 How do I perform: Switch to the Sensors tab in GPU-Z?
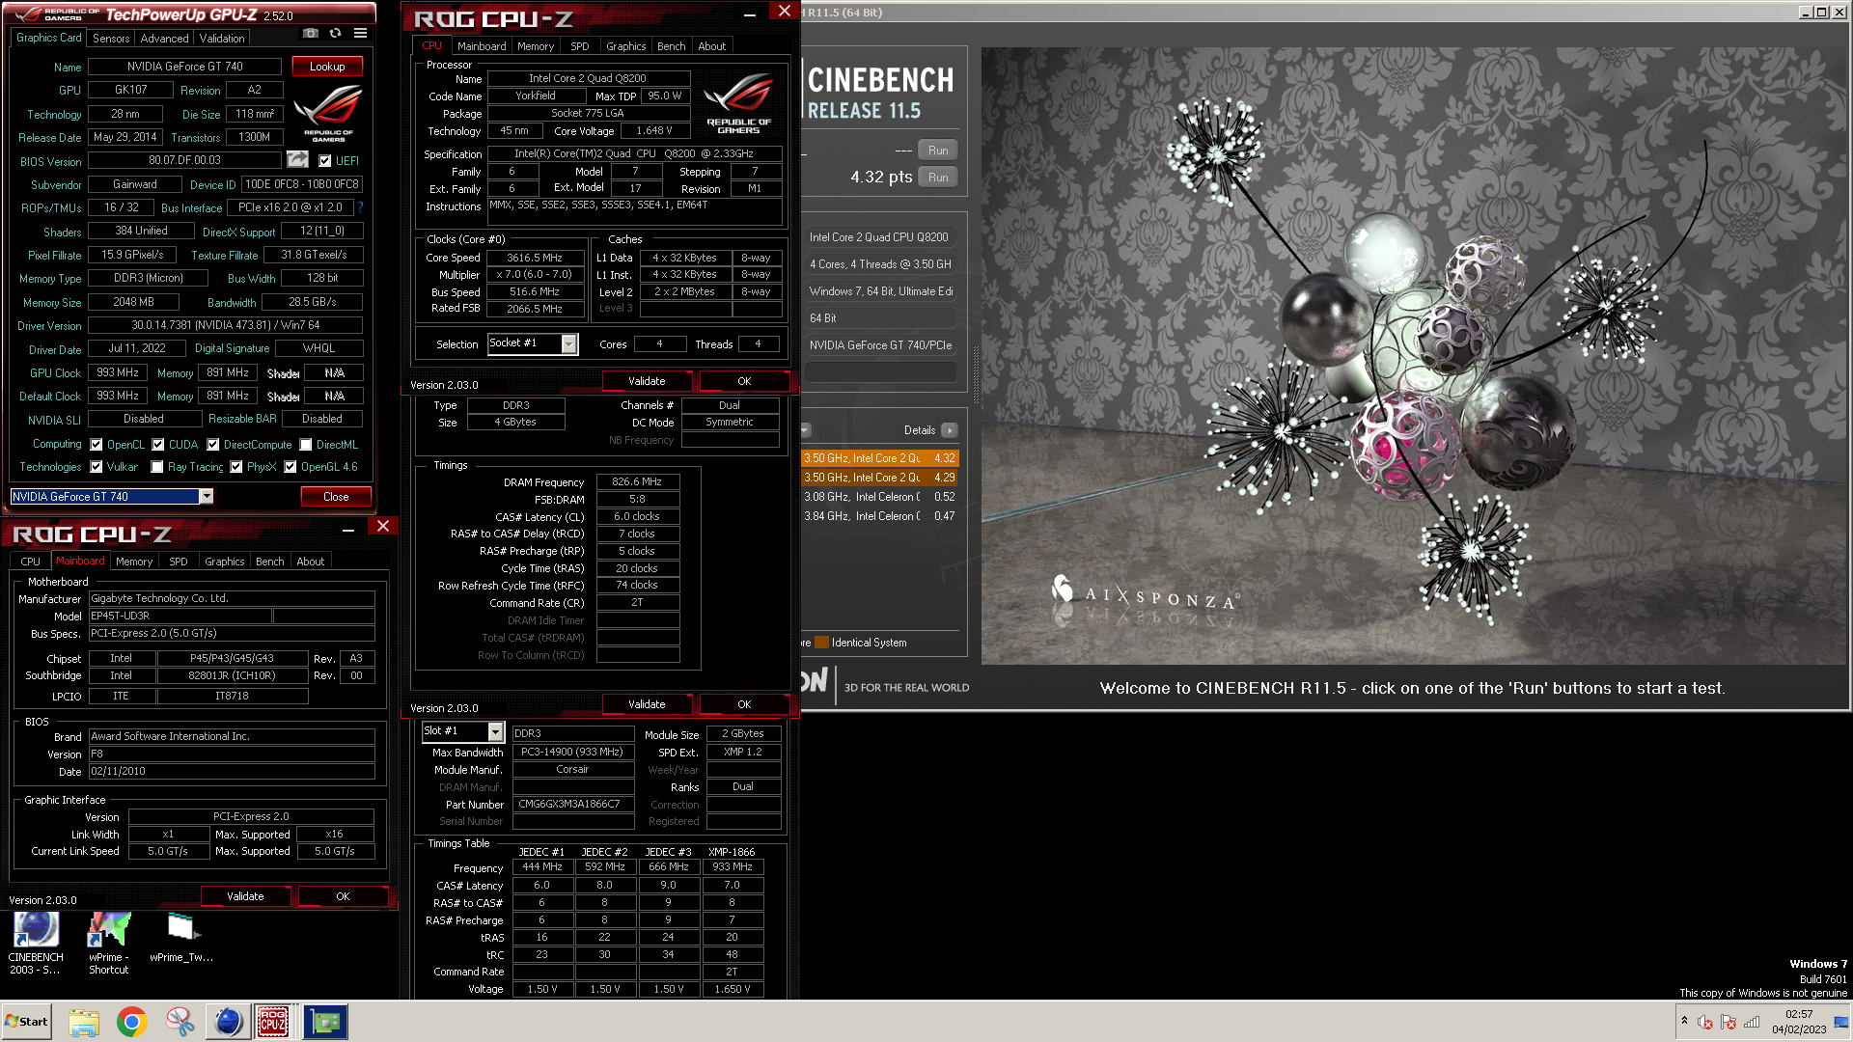click(111, 39)
